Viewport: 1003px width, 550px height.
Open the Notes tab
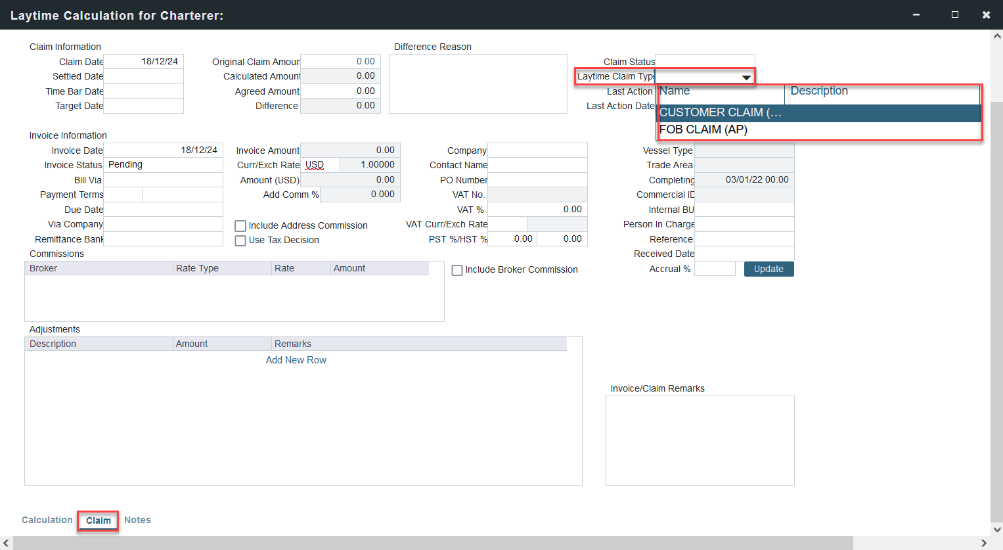(x=137, y=520)
